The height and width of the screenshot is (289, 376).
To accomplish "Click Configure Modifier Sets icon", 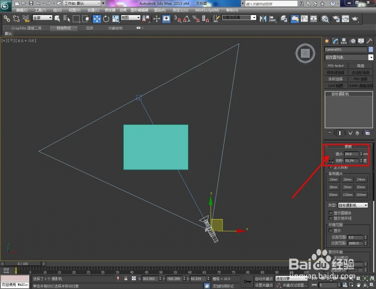I will coord(367,133).
